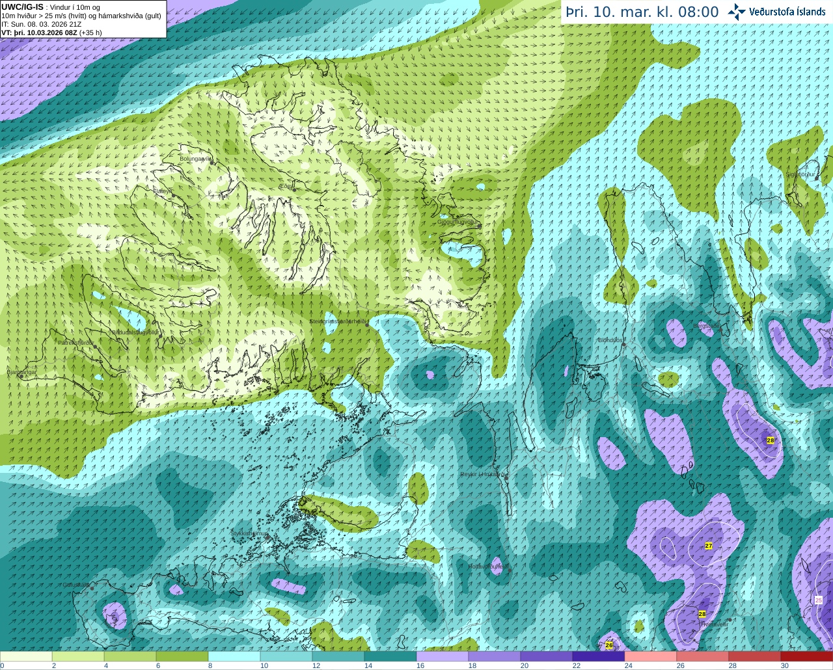Click the Holtavörðuheiði station label

coord(488,567)
